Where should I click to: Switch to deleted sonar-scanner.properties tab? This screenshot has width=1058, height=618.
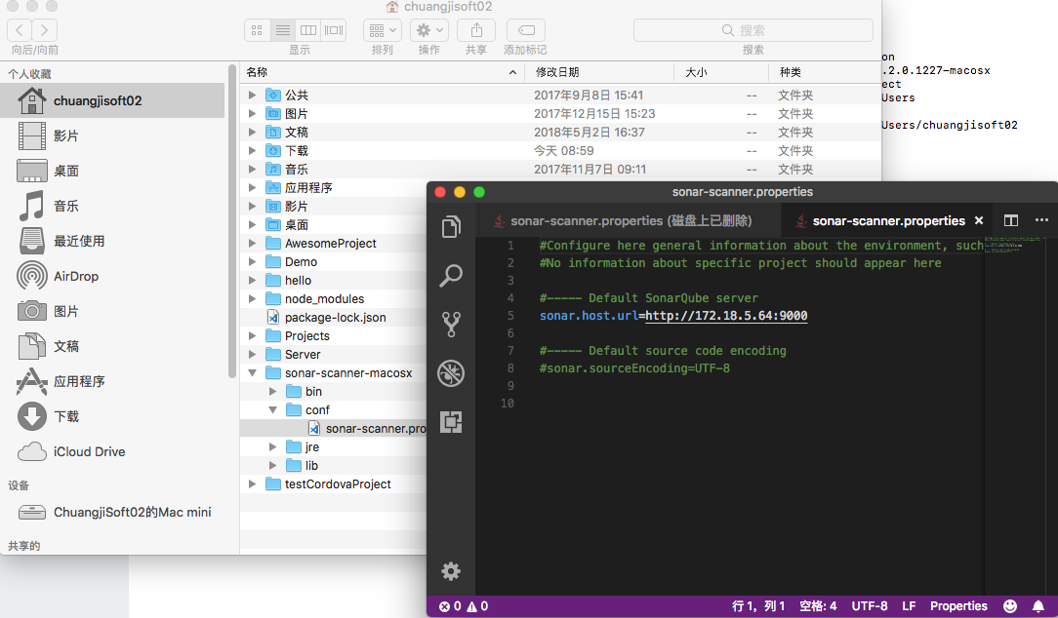pos(629,220)
